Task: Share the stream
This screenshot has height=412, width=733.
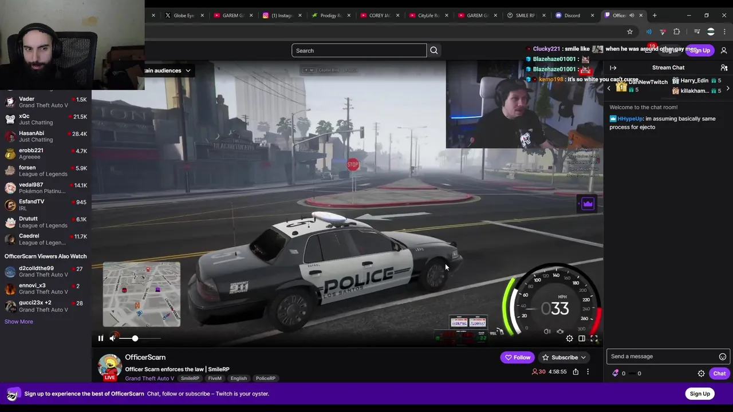Action: [x=576, y=372]
